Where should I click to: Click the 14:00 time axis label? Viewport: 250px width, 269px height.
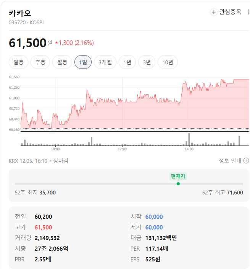(x=189, y=149)
